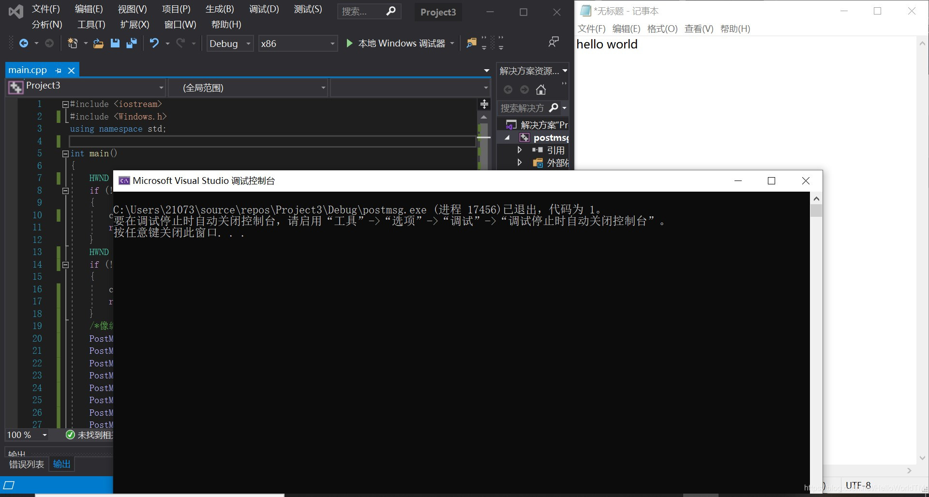Click the Navigate Forward arrow icon
Viewport: 929px width, 497px height.
tap(49, 44)
